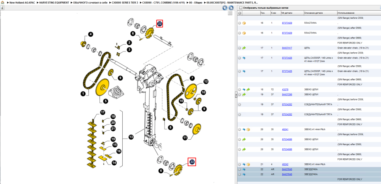Screen dimensions: 381x184
Task: Select callout 14 in the diagram
Action: 114,162
